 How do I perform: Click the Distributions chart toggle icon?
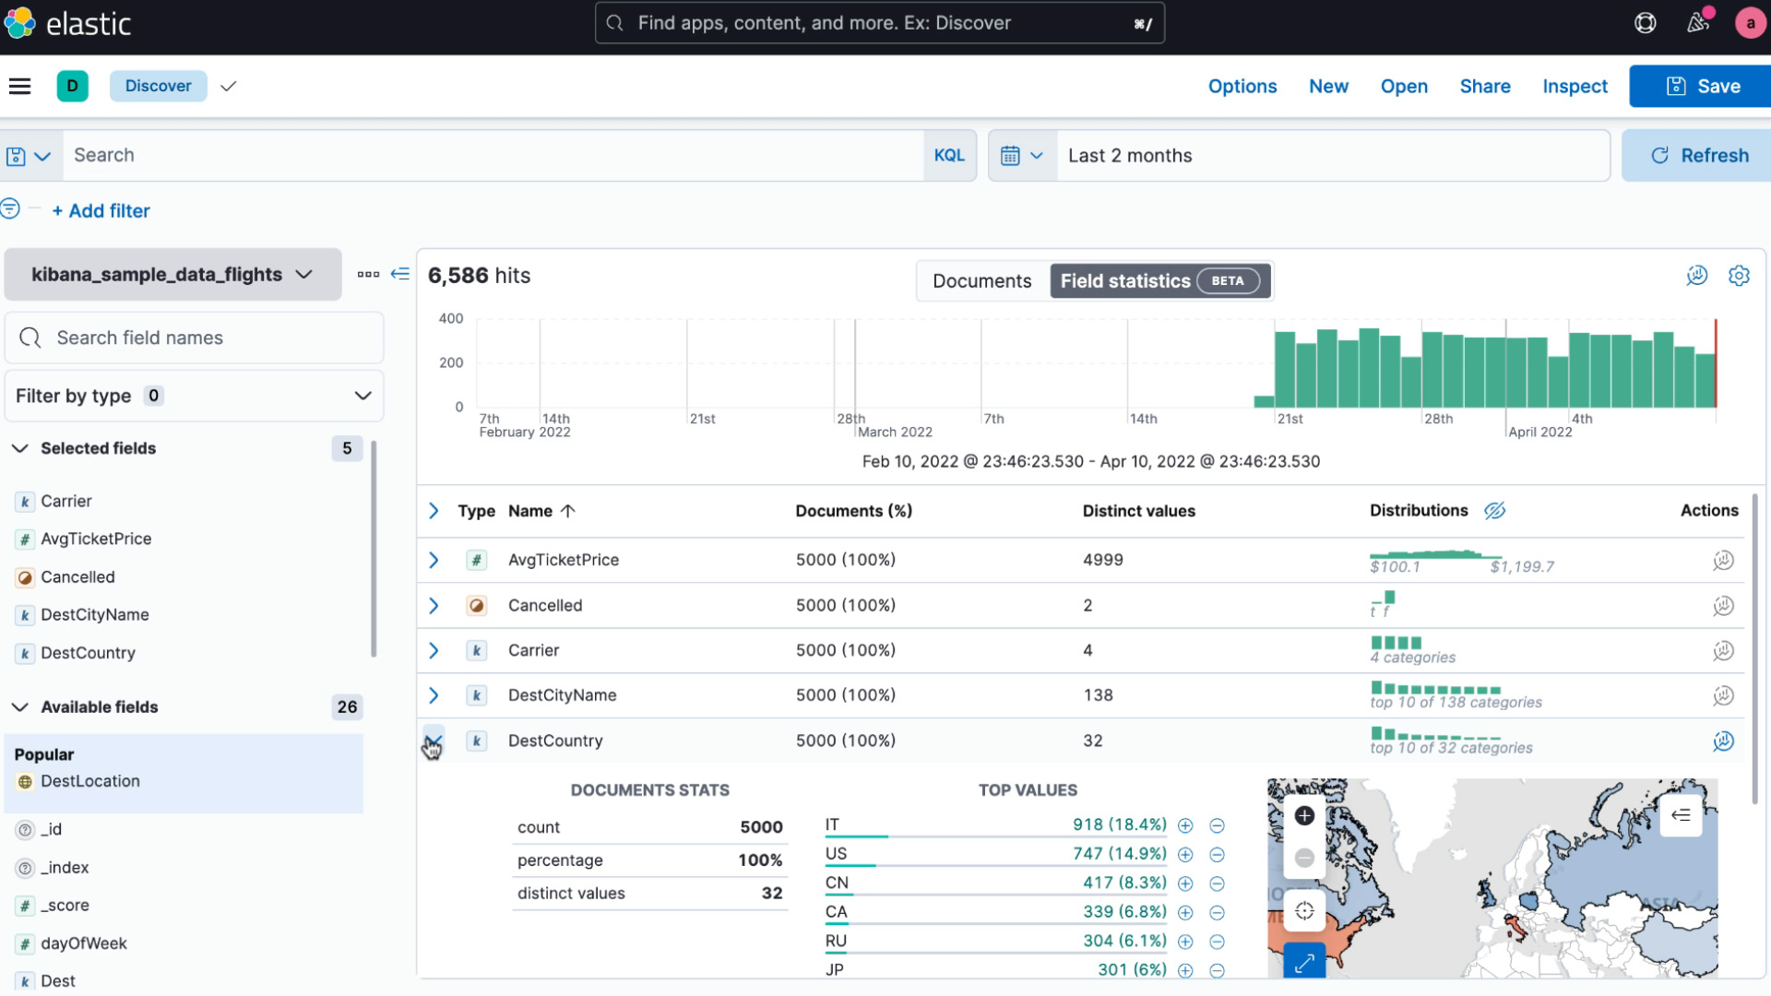[1493, 510]
